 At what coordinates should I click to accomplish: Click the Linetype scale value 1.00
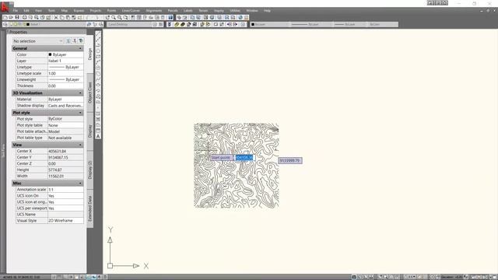click(65, 73)
